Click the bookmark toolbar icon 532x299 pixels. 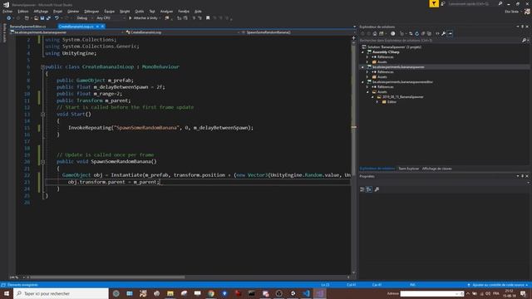click(x=208, y=18)
